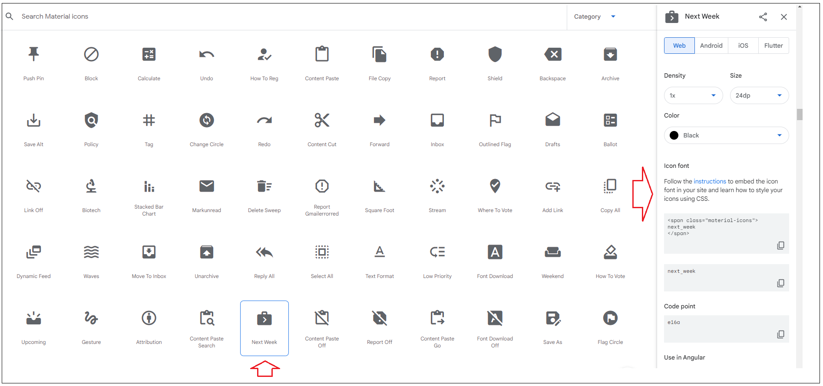
Task: Select the Push Pin icon
Action: 33,55
